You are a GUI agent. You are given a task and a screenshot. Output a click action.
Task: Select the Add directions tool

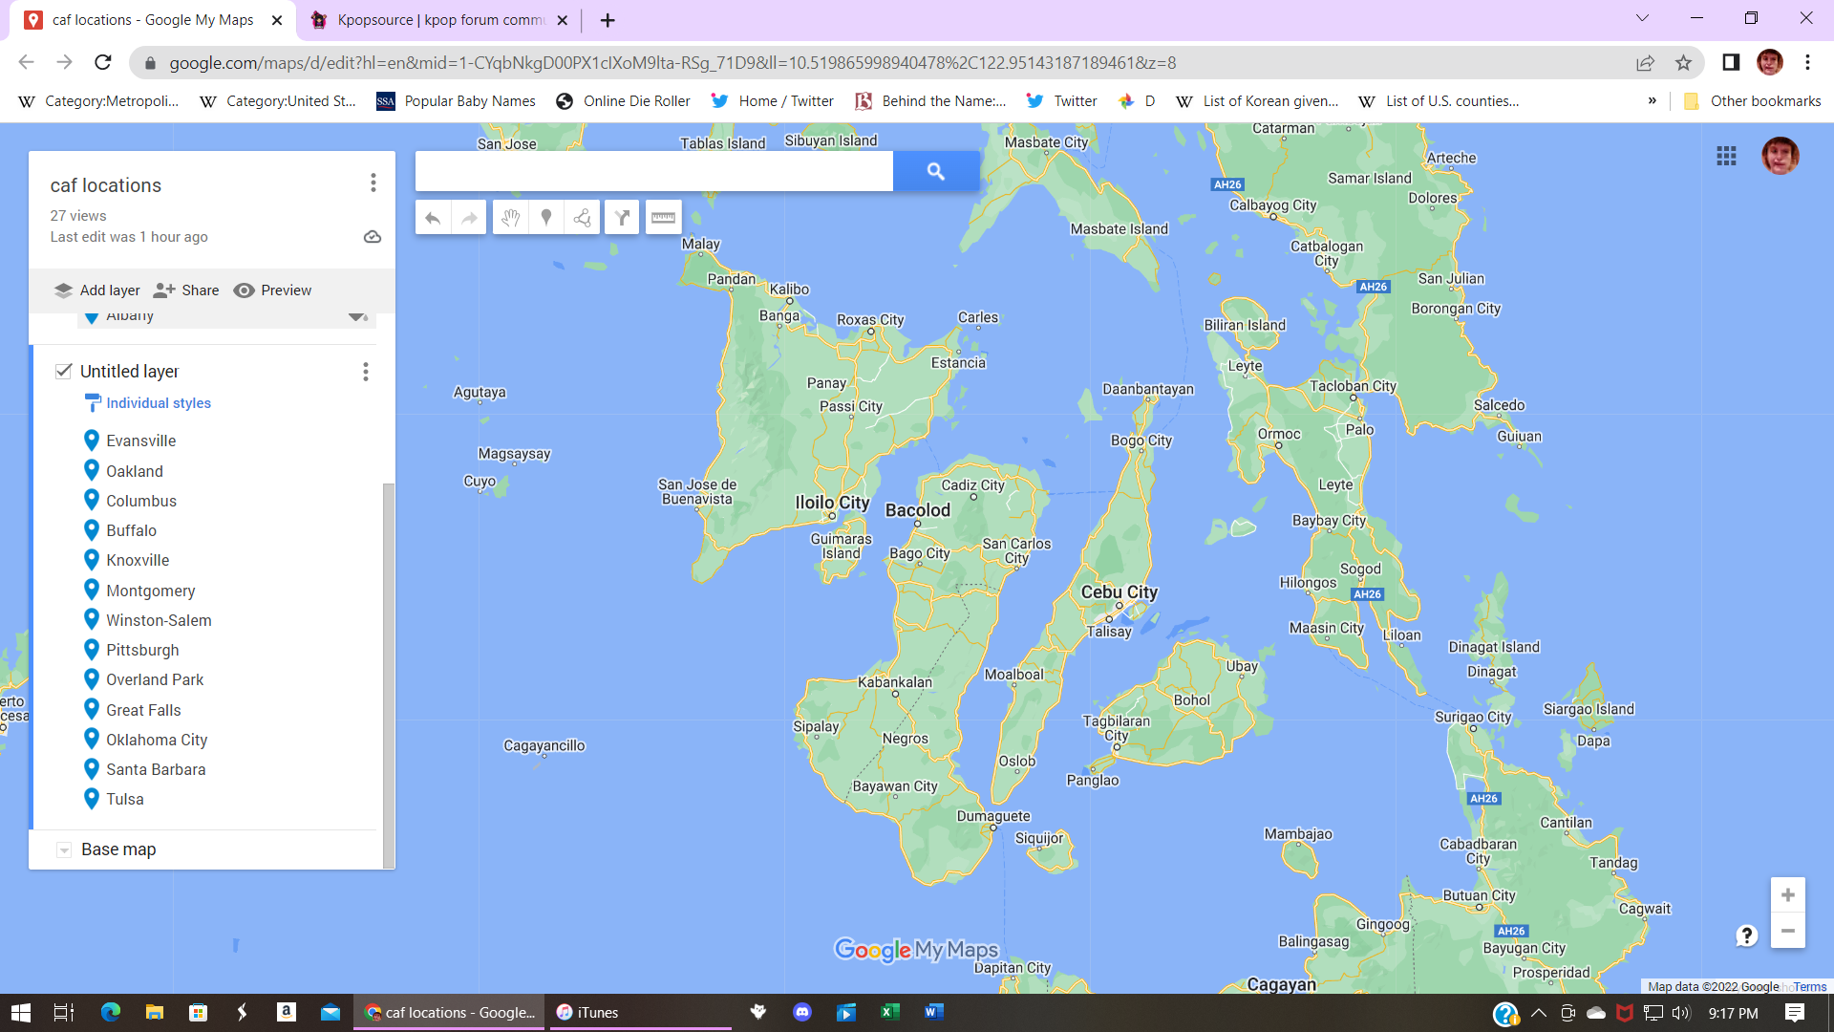(622, 218)
